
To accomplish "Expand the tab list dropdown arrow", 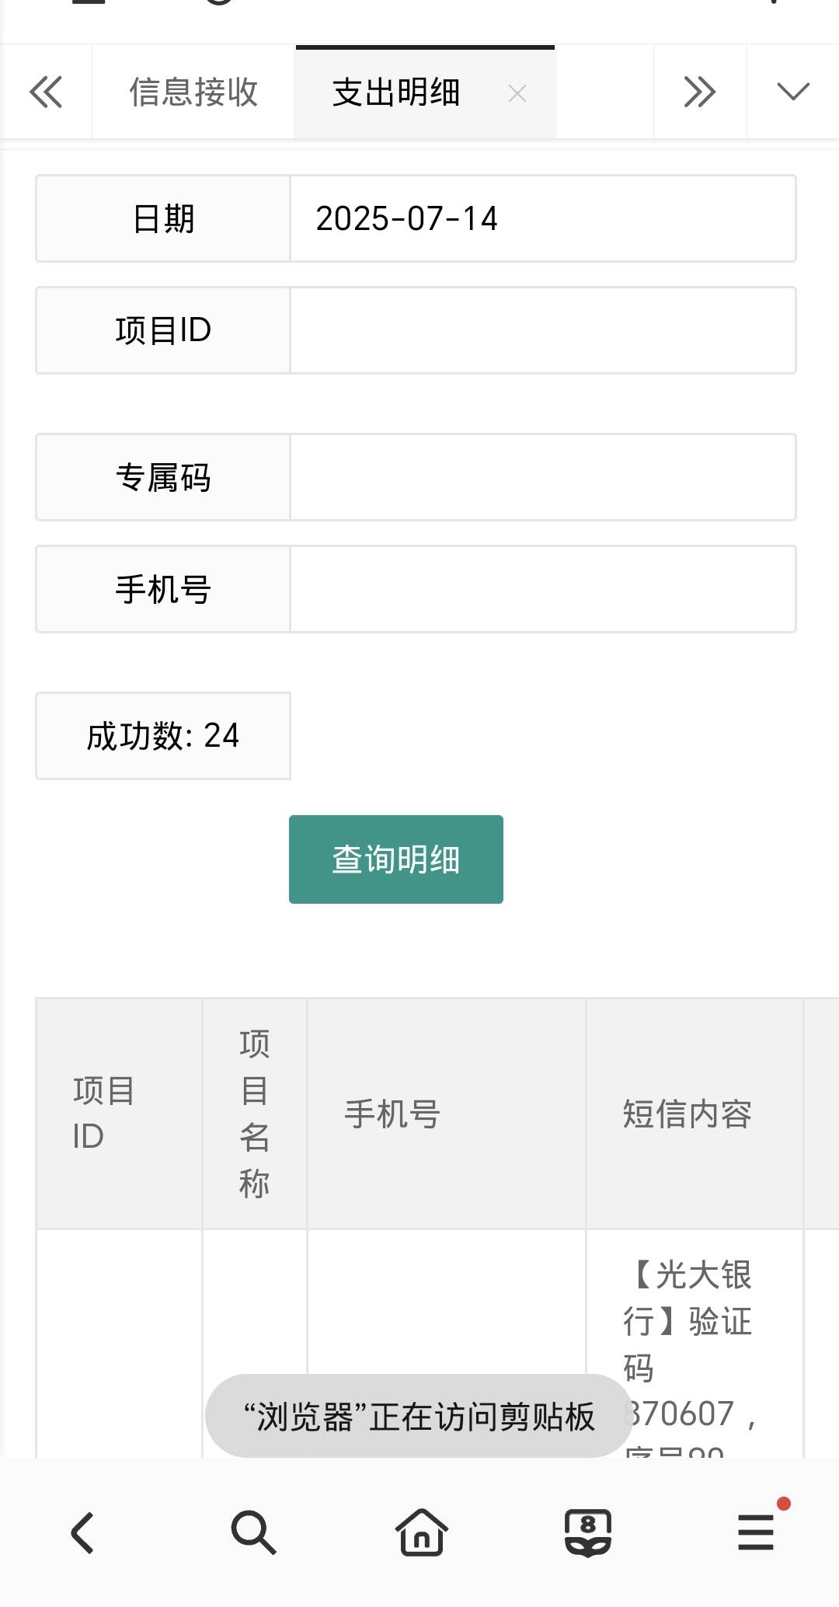I will (x=792, y=92).
